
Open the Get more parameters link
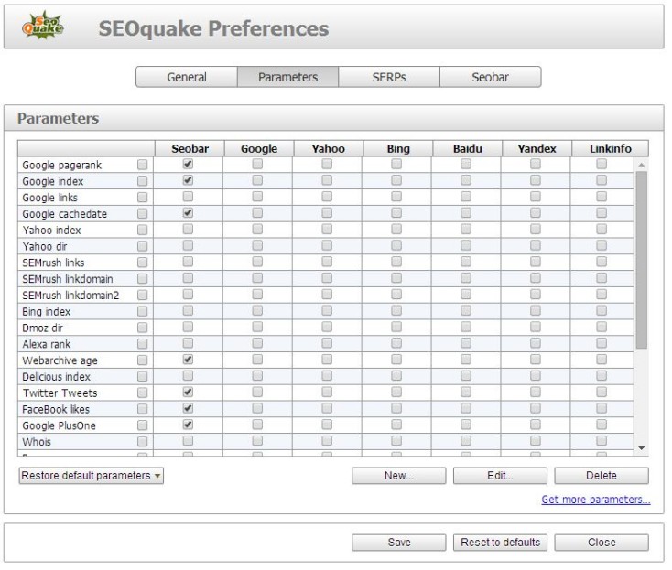596,500
